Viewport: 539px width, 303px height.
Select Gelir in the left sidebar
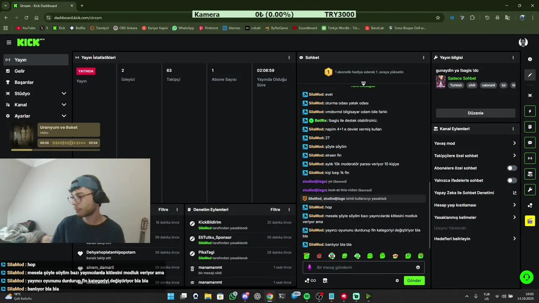36,71
